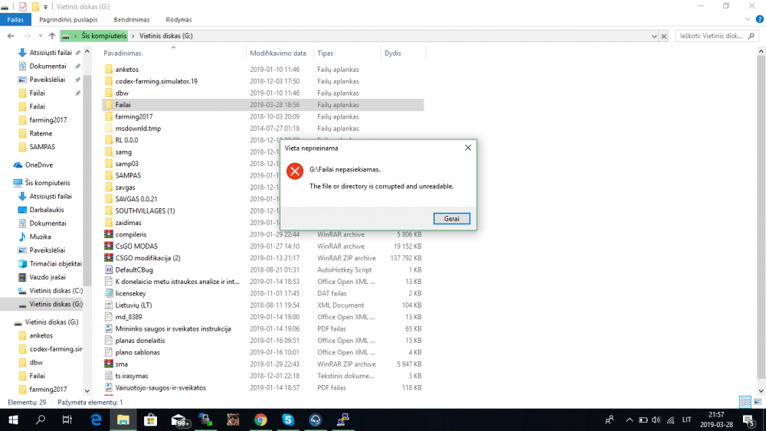Viewport: 766px width, 431px height.
Task: Open Skype from the taskbar
Action: tap(288, 420)
